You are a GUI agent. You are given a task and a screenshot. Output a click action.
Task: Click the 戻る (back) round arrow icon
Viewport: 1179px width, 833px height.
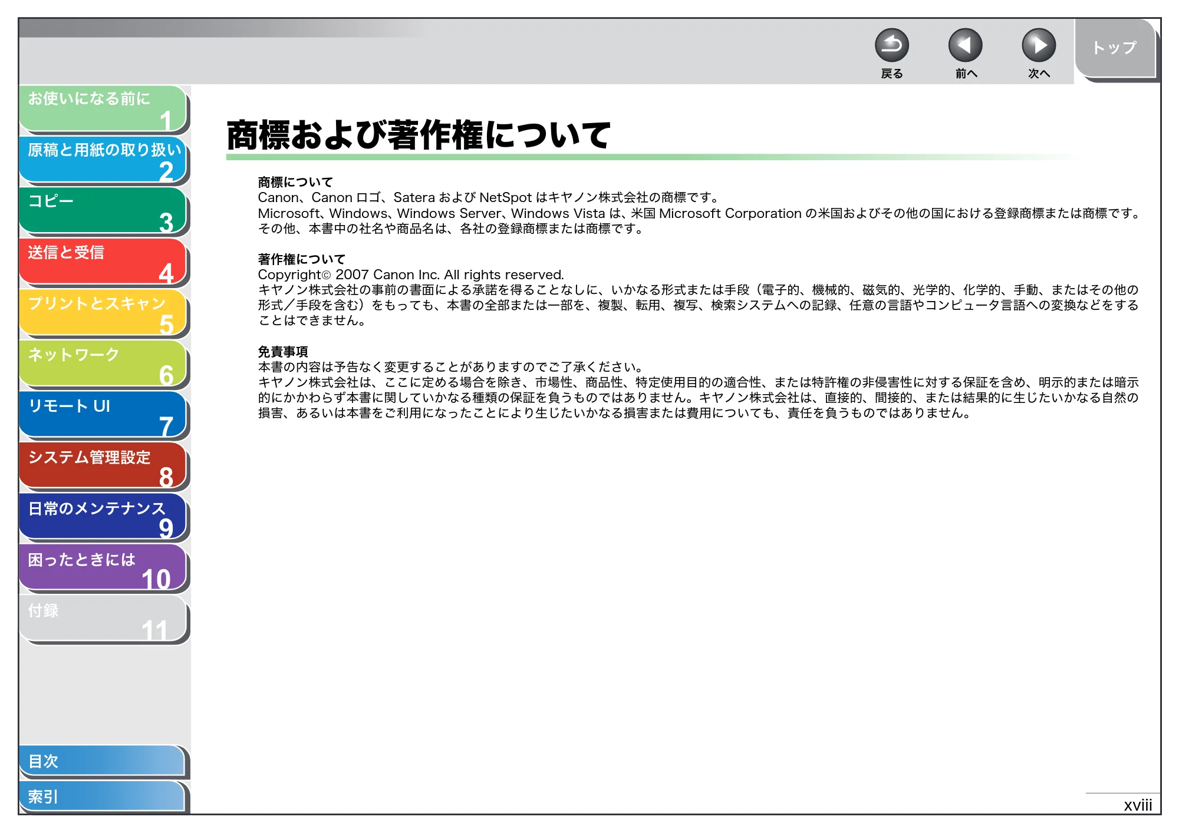click(x=891, y=45)
